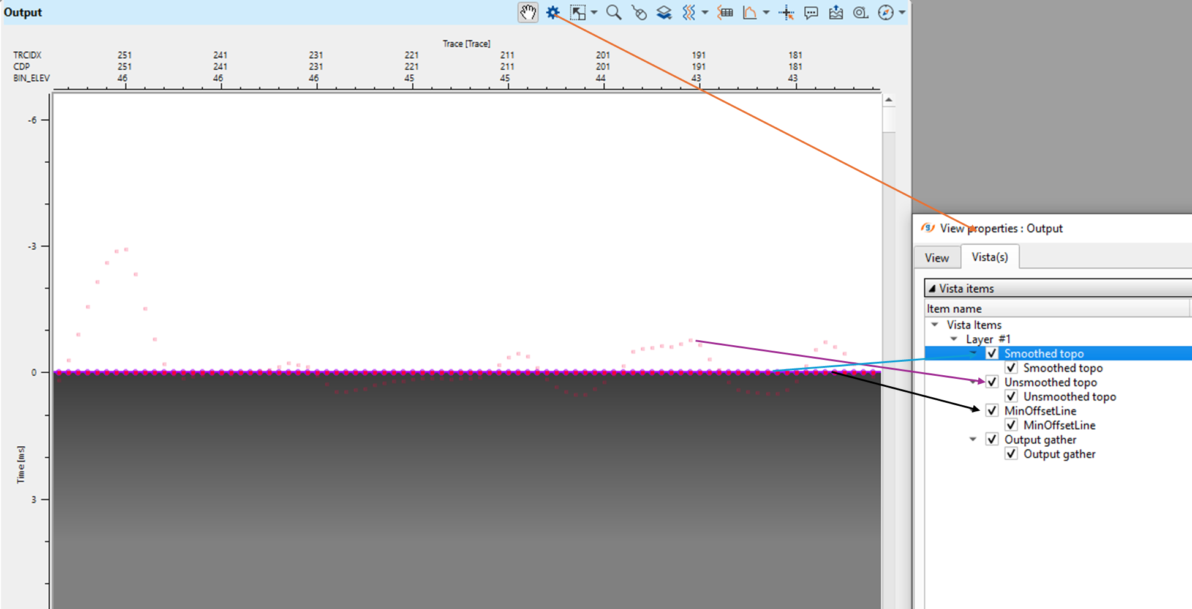Viewport: 1192px width, 609px height.
Task: Select the hand pan tool
Action: tap(527, 12)
